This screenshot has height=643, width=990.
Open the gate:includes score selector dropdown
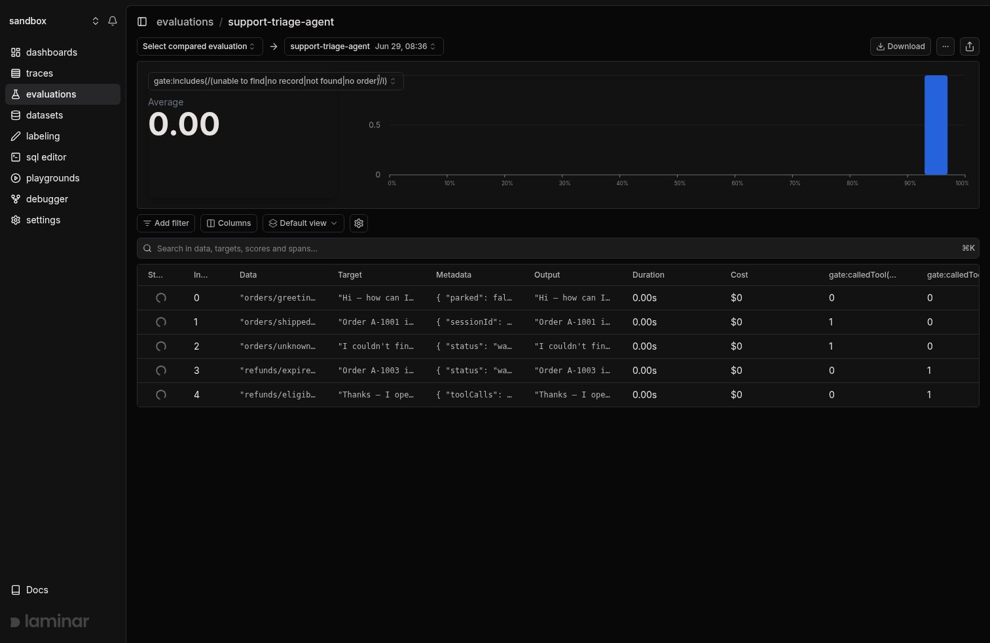pyautogui.click(x=276, y=81)
